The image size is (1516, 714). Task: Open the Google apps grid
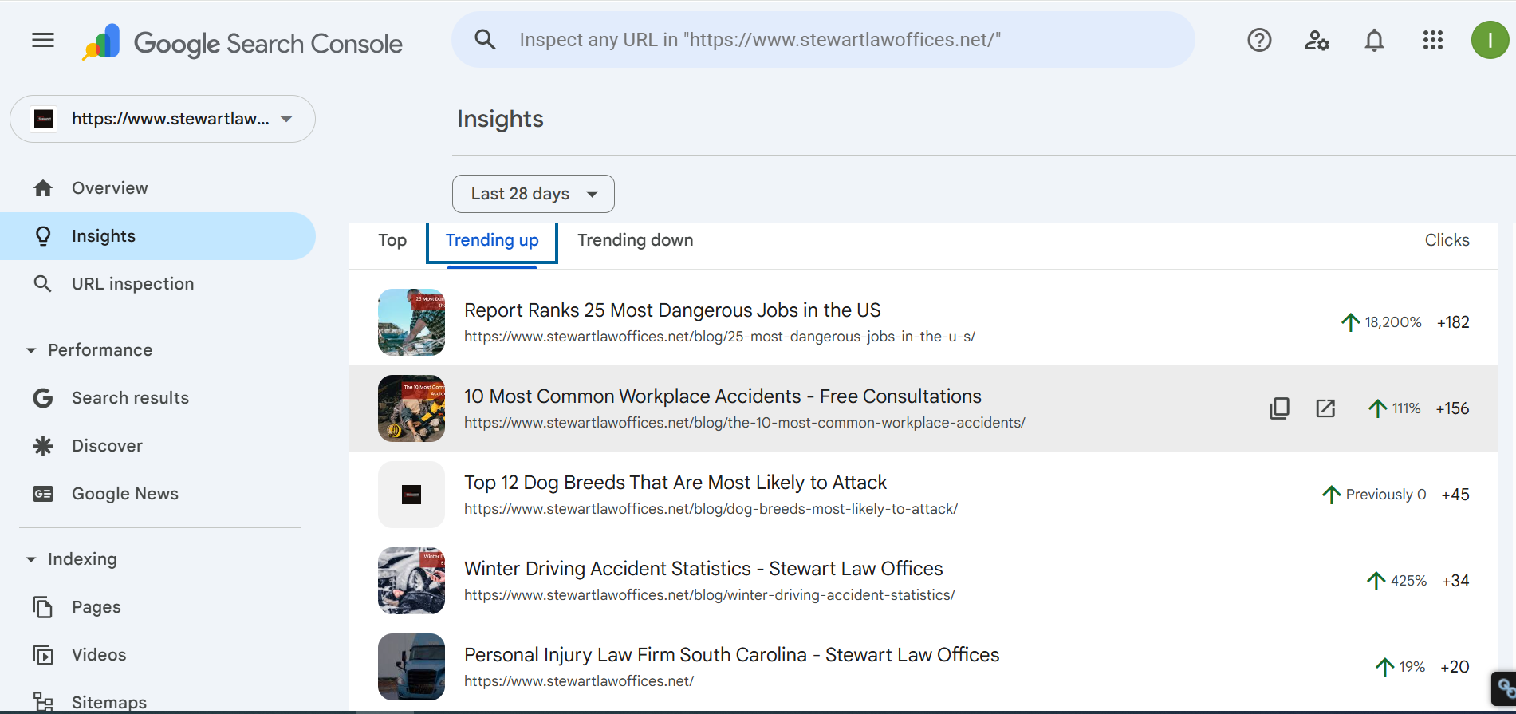click(1432, 40)
